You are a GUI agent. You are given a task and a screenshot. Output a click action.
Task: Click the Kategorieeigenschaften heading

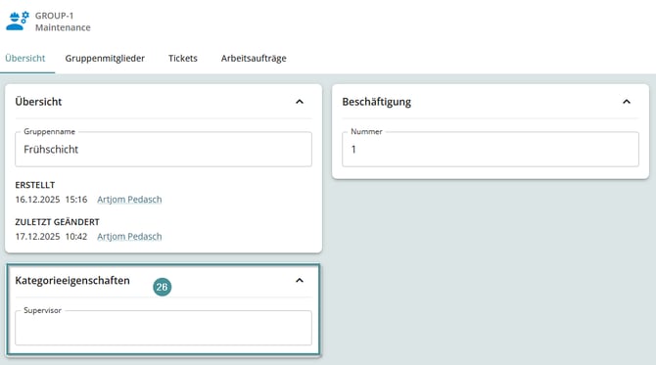pos(72,281)
